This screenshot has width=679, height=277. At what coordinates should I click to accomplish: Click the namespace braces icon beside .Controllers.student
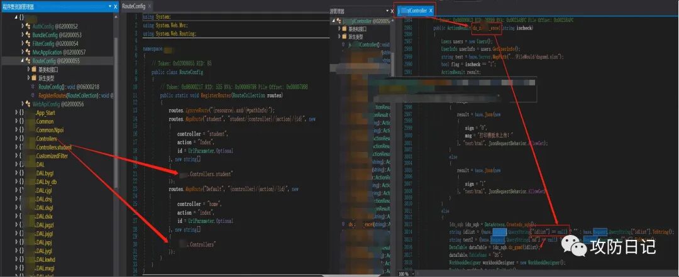tap(21, 148)
